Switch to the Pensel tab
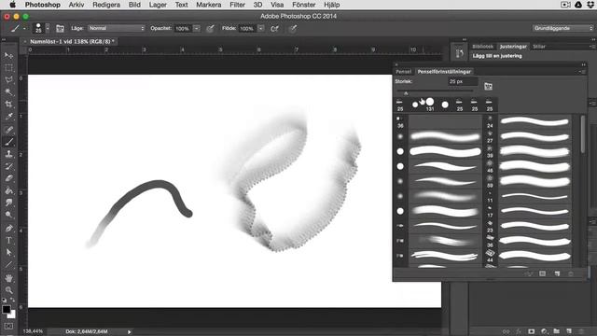 [403, 72]
